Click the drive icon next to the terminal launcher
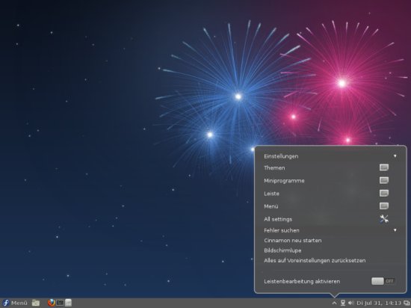Image resolution: width=411 pixels, height=308 pixels. pos(69,303)
